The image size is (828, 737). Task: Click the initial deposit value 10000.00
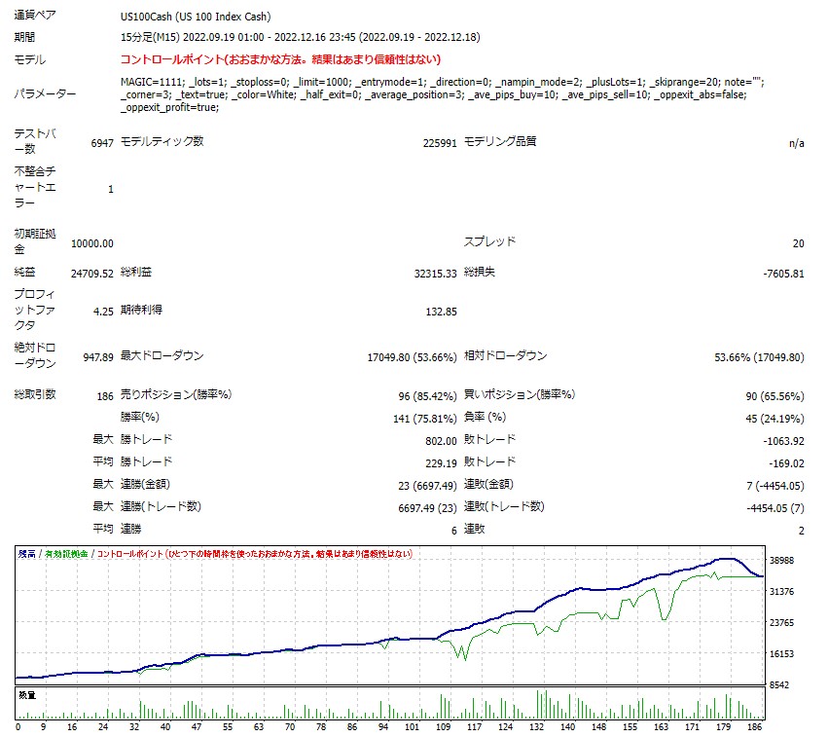[x=91, y=243]
